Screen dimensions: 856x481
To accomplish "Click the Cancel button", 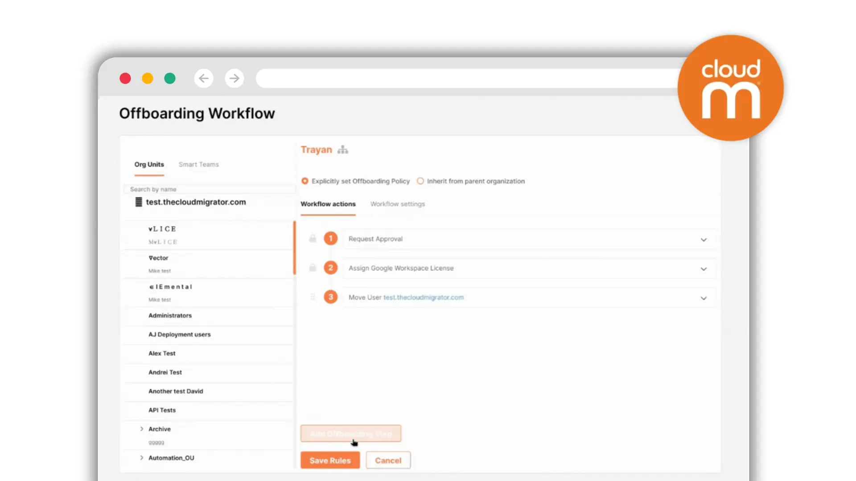I will [388, 461].
